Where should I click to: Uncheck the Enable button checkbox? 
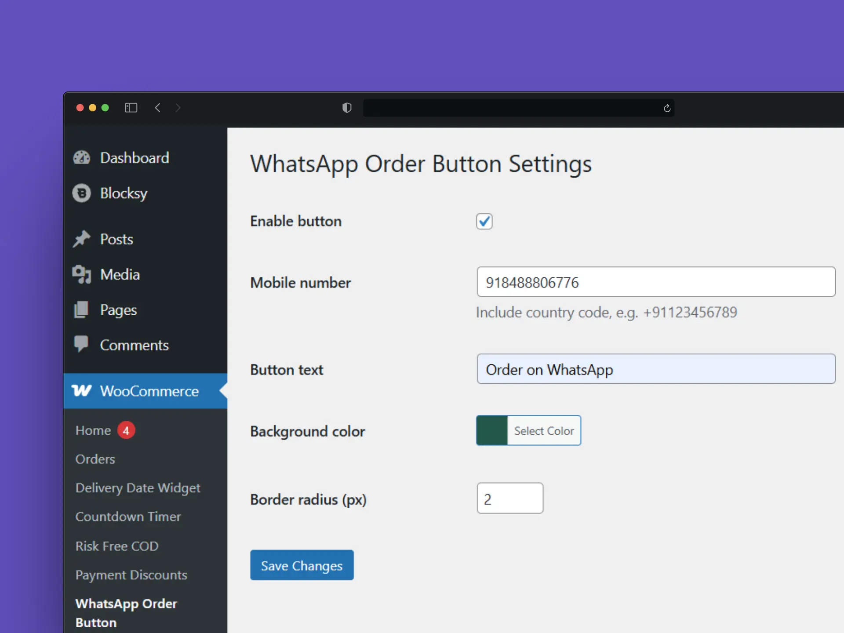pyautogui.click(x=484, y=221)
